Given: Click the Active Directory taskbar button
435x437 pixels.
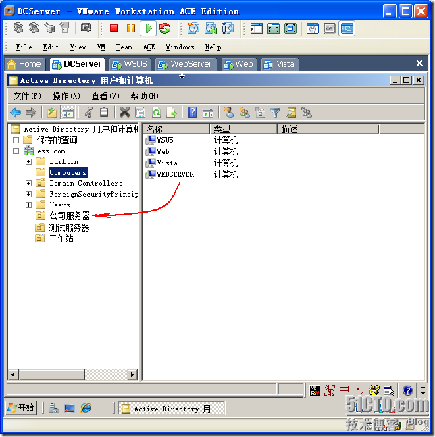Looking at the screenshot, I should click(172, 408).
